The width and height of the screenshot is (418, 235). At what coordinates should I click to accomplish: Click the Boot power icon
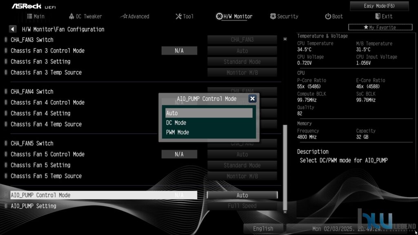coord(328,16)
